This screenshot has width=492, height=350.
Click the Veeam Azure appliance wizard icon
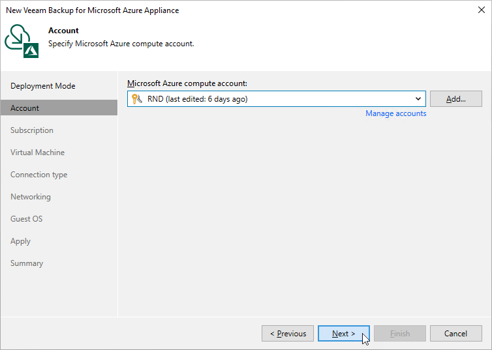pos(22,41)
